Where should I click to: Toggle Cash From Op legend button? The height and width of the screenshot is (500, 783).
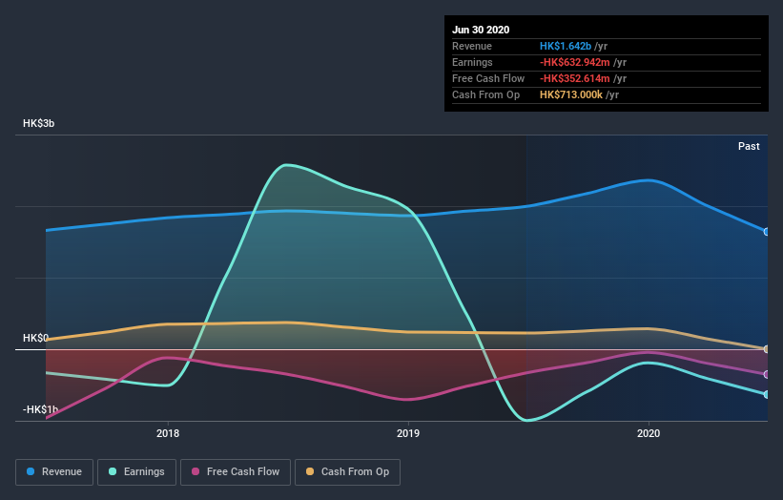(347, 472)
